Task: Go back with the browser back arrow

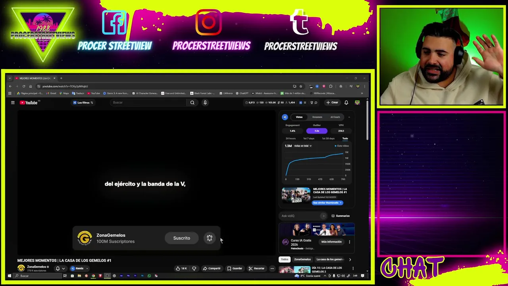Action: [10, 86]
